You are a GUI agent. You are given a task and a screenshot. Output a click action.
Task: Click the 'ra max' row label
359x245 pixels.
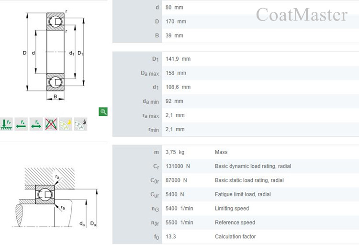(150, 116)
